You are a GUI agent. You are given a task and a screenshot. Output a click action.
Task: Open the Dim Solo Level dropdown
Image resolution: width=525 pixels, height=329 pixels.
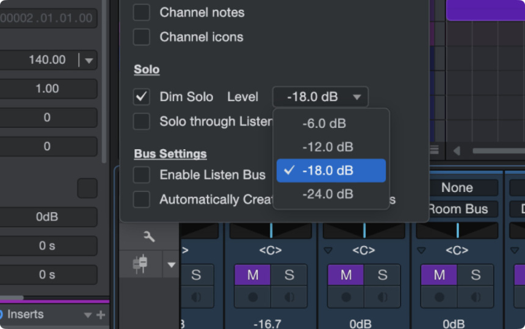(320, 97)
